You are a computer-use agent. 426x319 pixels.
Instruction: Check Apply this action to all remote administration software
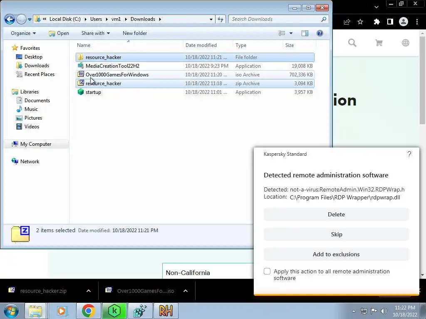[x=267, y=271]
